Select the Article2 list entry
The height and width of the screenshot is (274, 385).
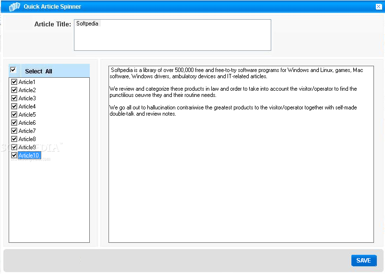pyautogui.click(x=27, y=90)
